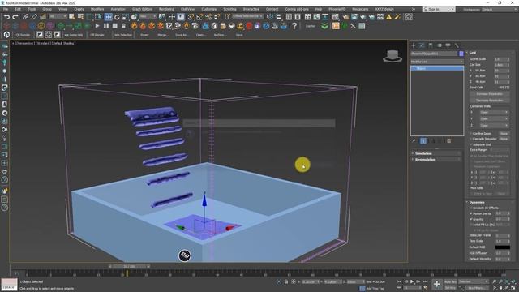This screenshot has height=292, width=519.
Task: Activate the Select and Move tool
Action: click(x=108, y=17)
